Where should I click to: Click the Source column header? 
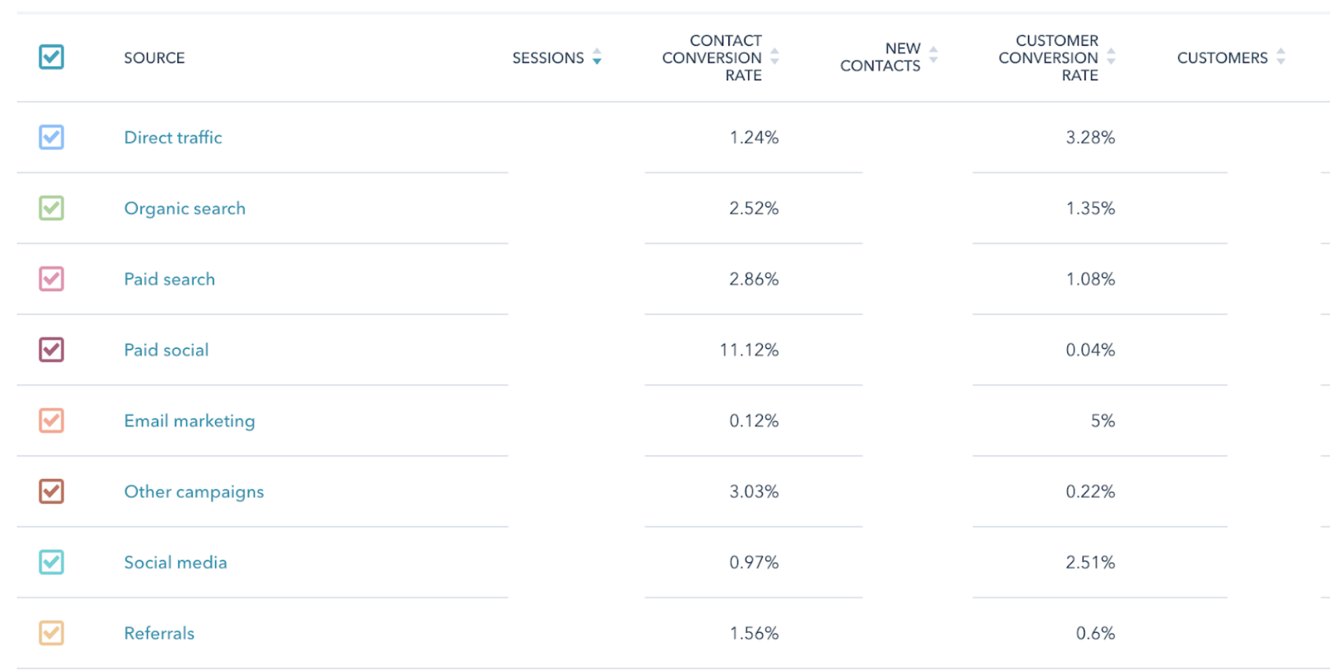tap(154, 58)
